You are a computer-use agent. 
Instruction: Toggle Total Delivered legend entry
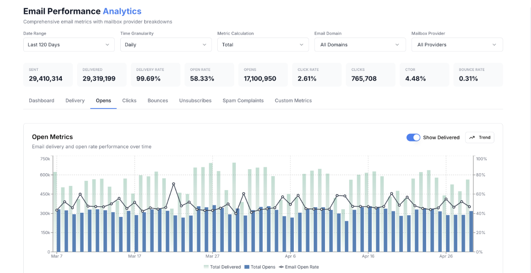tap(222, 267)
